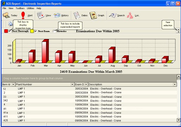This screenshot has width=181, height=127.
Task: Select the row with Item Id 41a
Action: tap(89, 113)
